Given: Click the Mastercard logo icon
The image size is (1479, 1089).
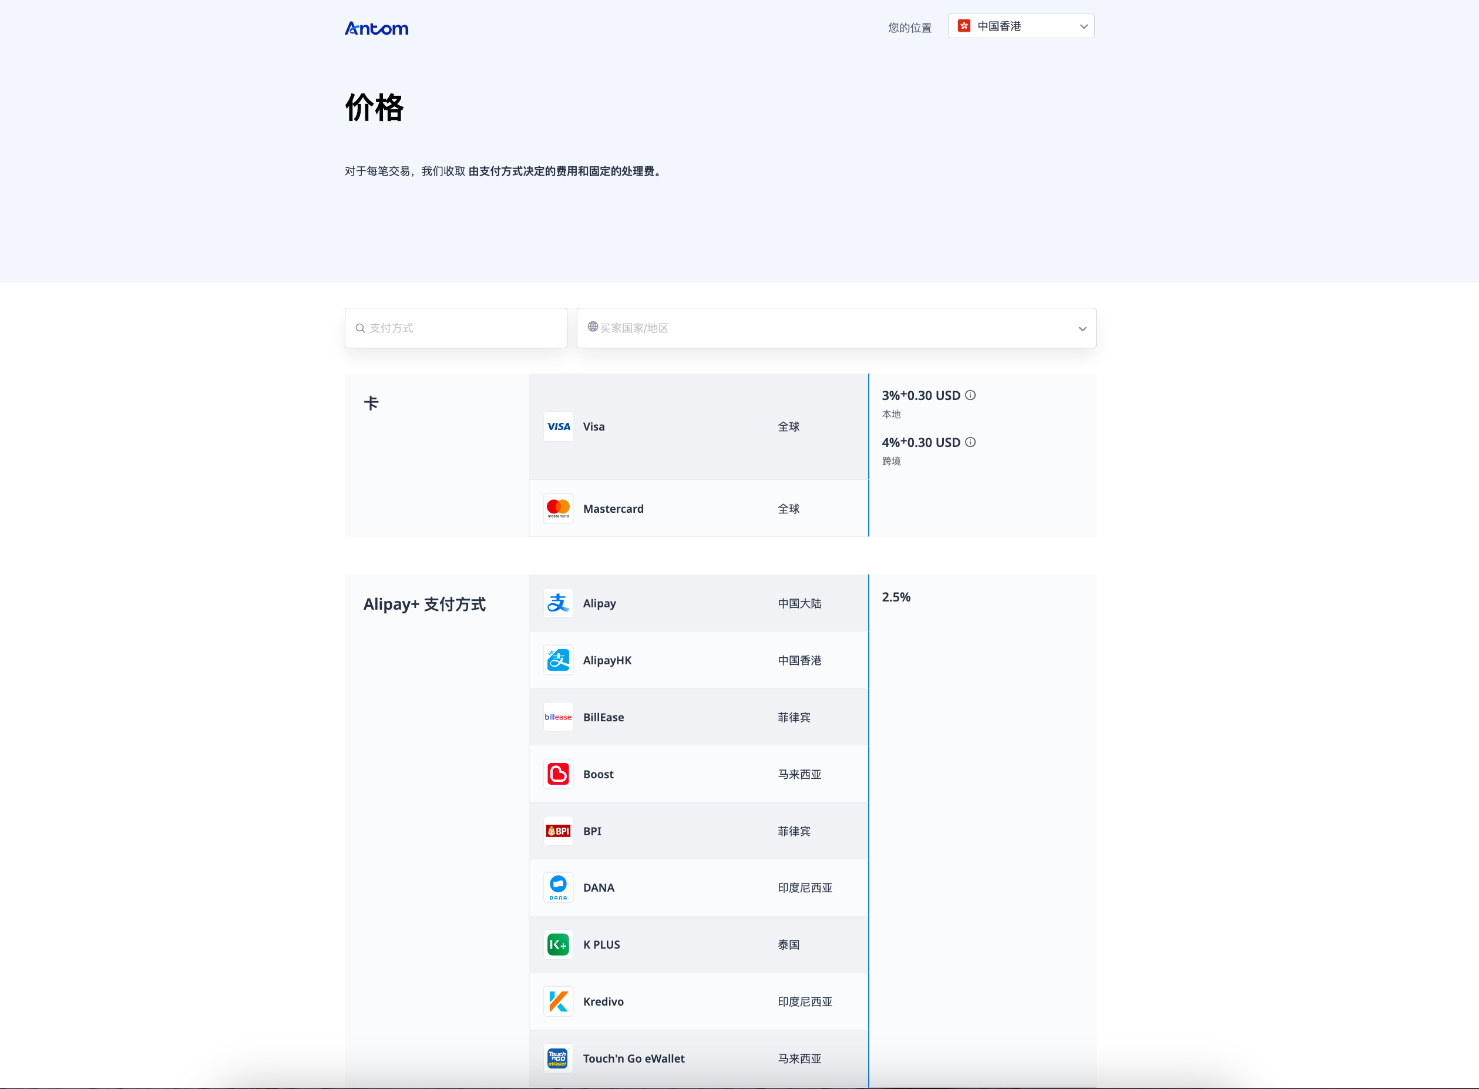Looking at the screenshot, I should click(558, 508).
